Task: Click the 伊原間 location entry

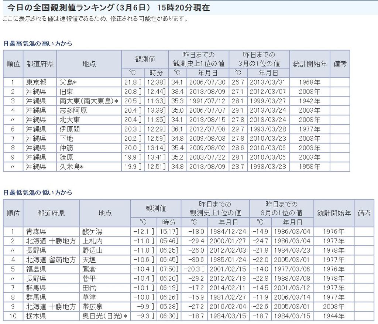Action: click(x=70, y=129)
